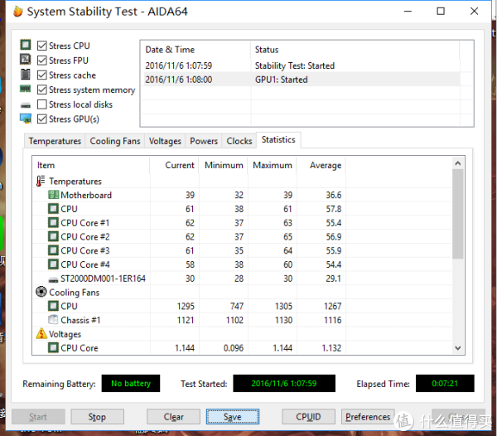The width and height of the screenshot is (497, 436).
Task: Click the CPU Core #1 icon
Action: (53, 223)
